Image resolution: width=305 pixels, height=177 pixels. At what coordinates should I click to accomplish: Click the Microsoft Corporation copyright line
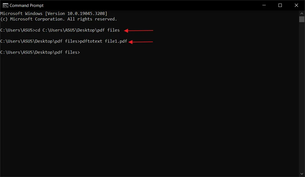coord(59,19)
